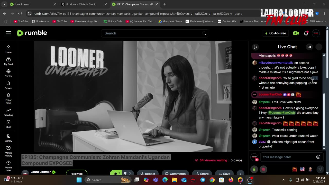Viewport: 329px width, 185px height.
Task: Insert the Trump mugshot emote
Action: (310, 169)
